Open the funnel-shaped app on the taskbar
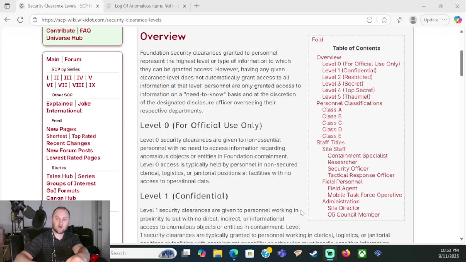Image resolution: width=466 pixels, height=262 pixels. pyautogui.click(x=298, y=253)
